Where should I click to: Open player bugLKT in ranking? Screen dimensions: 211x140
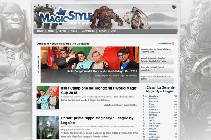click(152, 118)
